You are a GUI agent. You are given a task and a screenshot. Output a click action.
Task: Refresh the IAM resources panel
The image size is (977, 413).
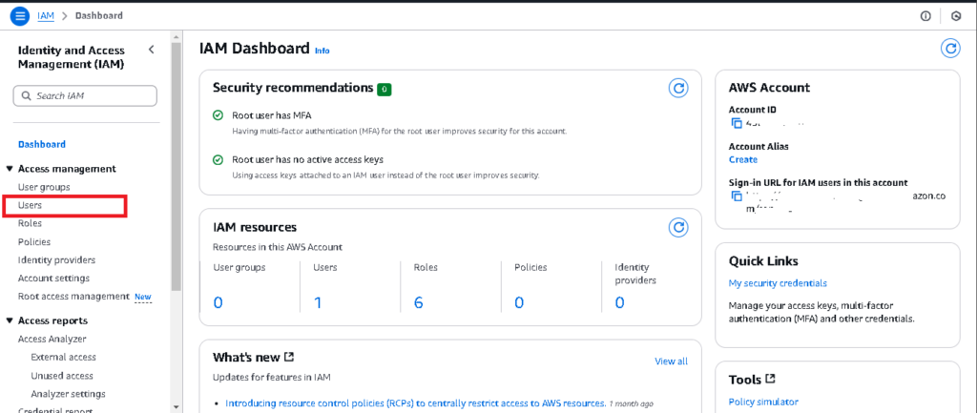pos(678,227)
